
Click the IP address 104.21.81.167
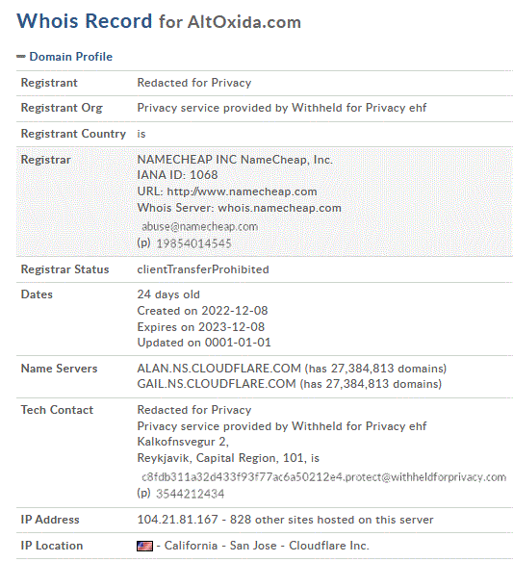click(177, 520)
